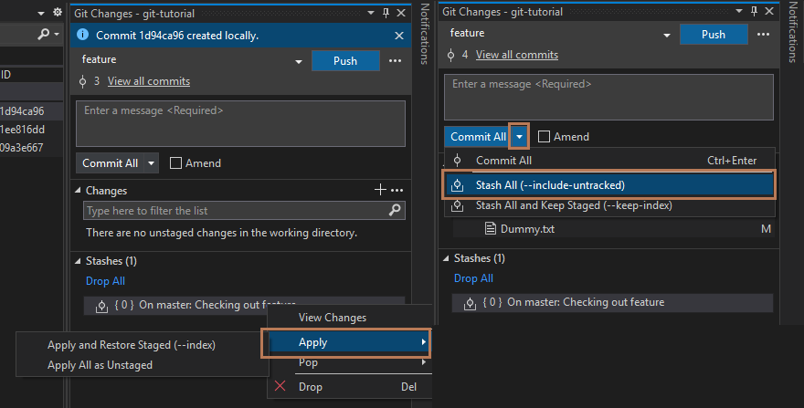Open Pop submenu in stash context menu

(350, 362)
